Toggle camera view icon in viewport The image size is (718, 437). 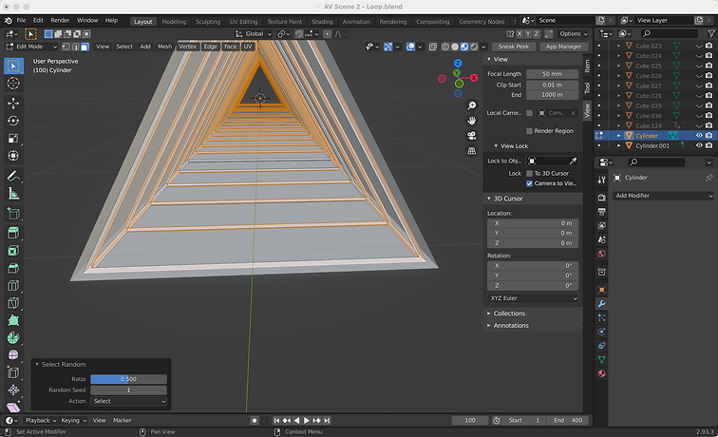click(x=471, y=136)
